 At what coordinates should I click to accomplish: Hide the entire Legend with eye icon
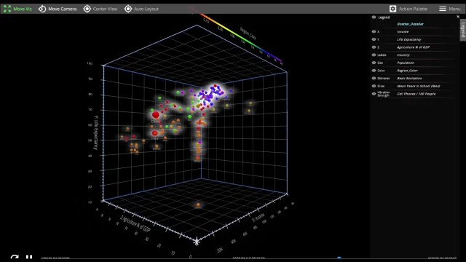[374, 17]
